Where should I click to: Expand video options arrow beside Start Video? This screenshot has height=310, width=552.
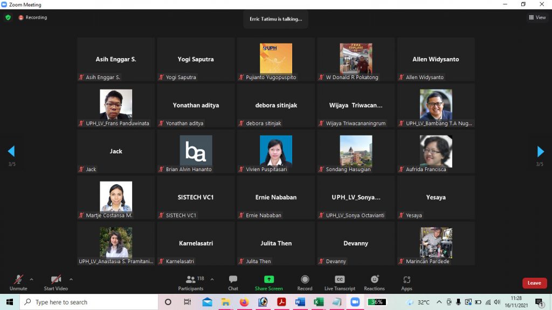tap(71, 279)
